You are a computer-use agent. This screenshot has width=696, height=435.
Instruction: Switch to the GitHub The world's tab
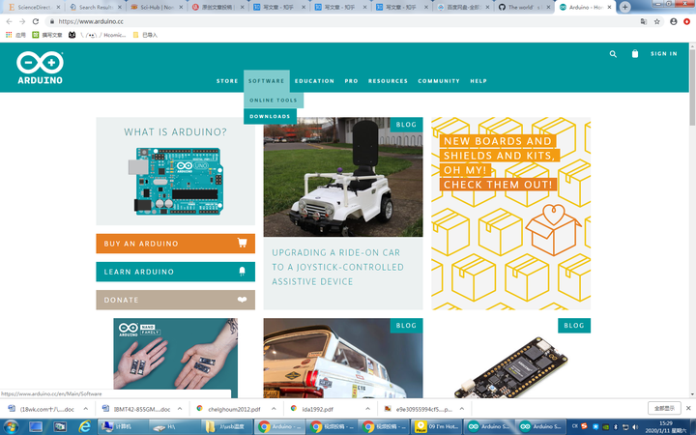[524, 7]
